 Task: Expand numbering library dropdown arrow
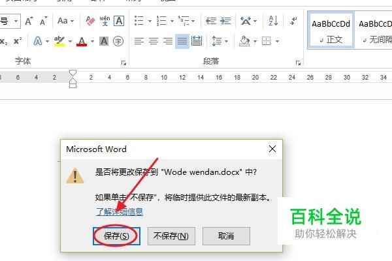[x=172, y=21]
